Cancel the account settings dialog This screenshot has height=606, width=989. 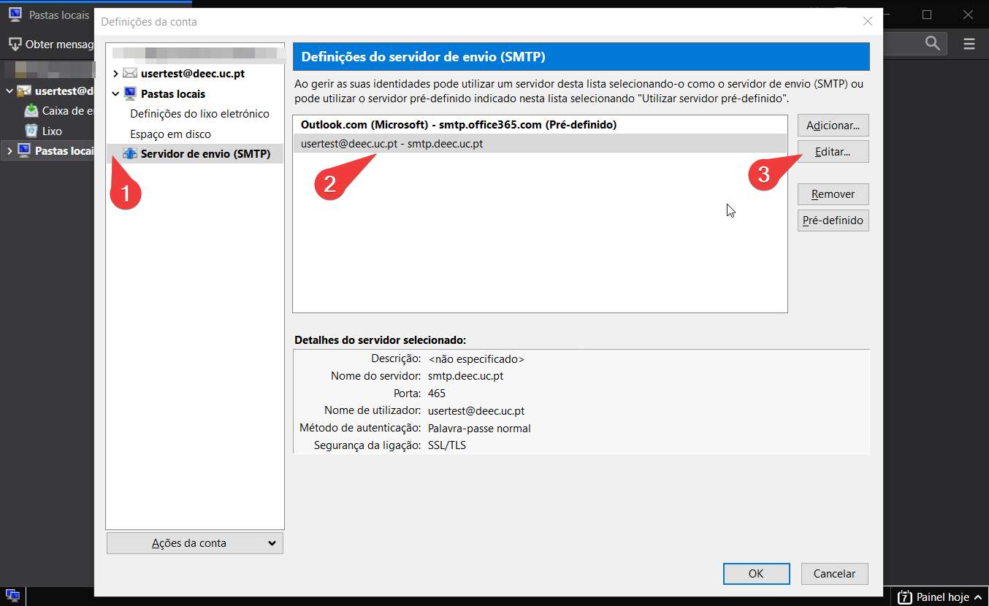[834, 574]
